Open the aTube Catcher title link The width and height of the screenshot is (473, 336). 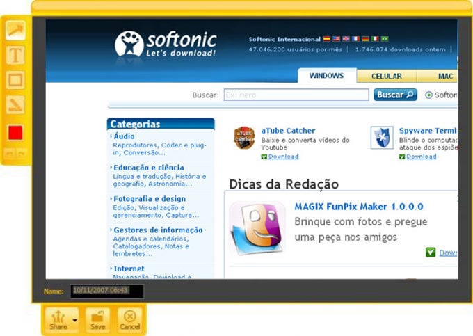[288, 131]
